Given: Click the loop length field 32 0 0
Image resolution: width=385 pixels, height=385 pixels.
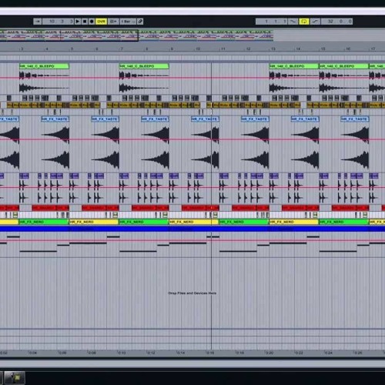Looking at the screenshot, I should point(336,22).
